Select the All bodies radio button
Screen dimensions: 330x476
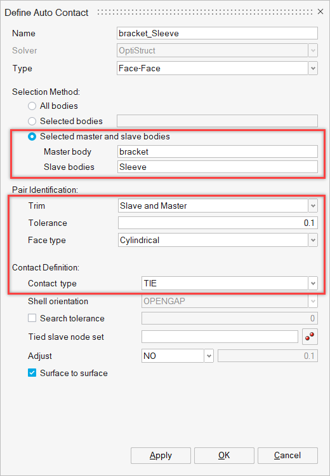pyautogui.click(x=32, y=106)
